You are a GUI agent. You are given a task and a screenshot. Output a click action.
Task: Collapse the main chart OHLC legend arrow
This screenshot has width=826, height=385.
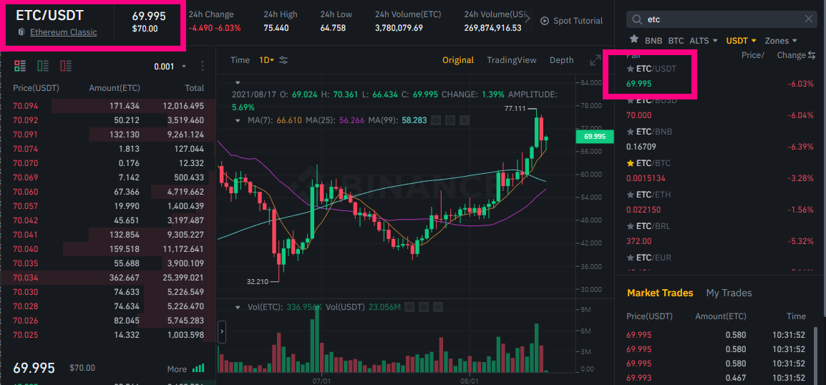[x=238, y=83]
